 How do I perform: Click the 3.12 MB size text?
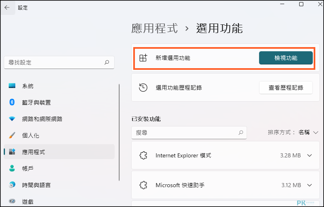(x=291, y=185)
